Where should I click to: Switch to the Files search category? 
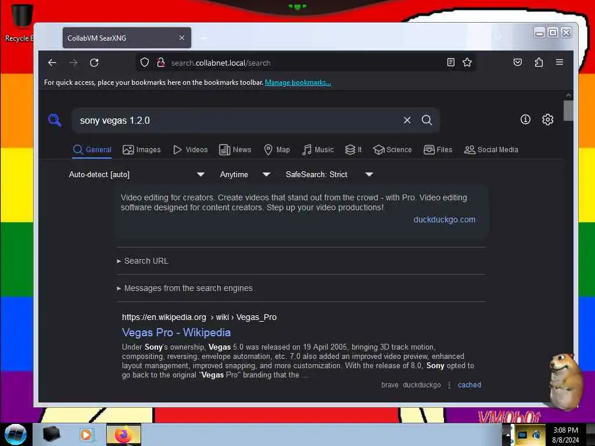click(x=438, y=150)
